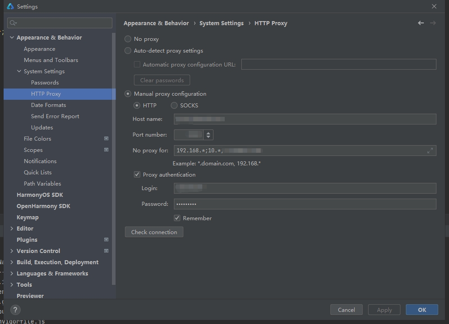Click the Version Control project-level settings icon
Viewport: 449px width, 324px height.
pyautogui.click(x=106, y=251)
